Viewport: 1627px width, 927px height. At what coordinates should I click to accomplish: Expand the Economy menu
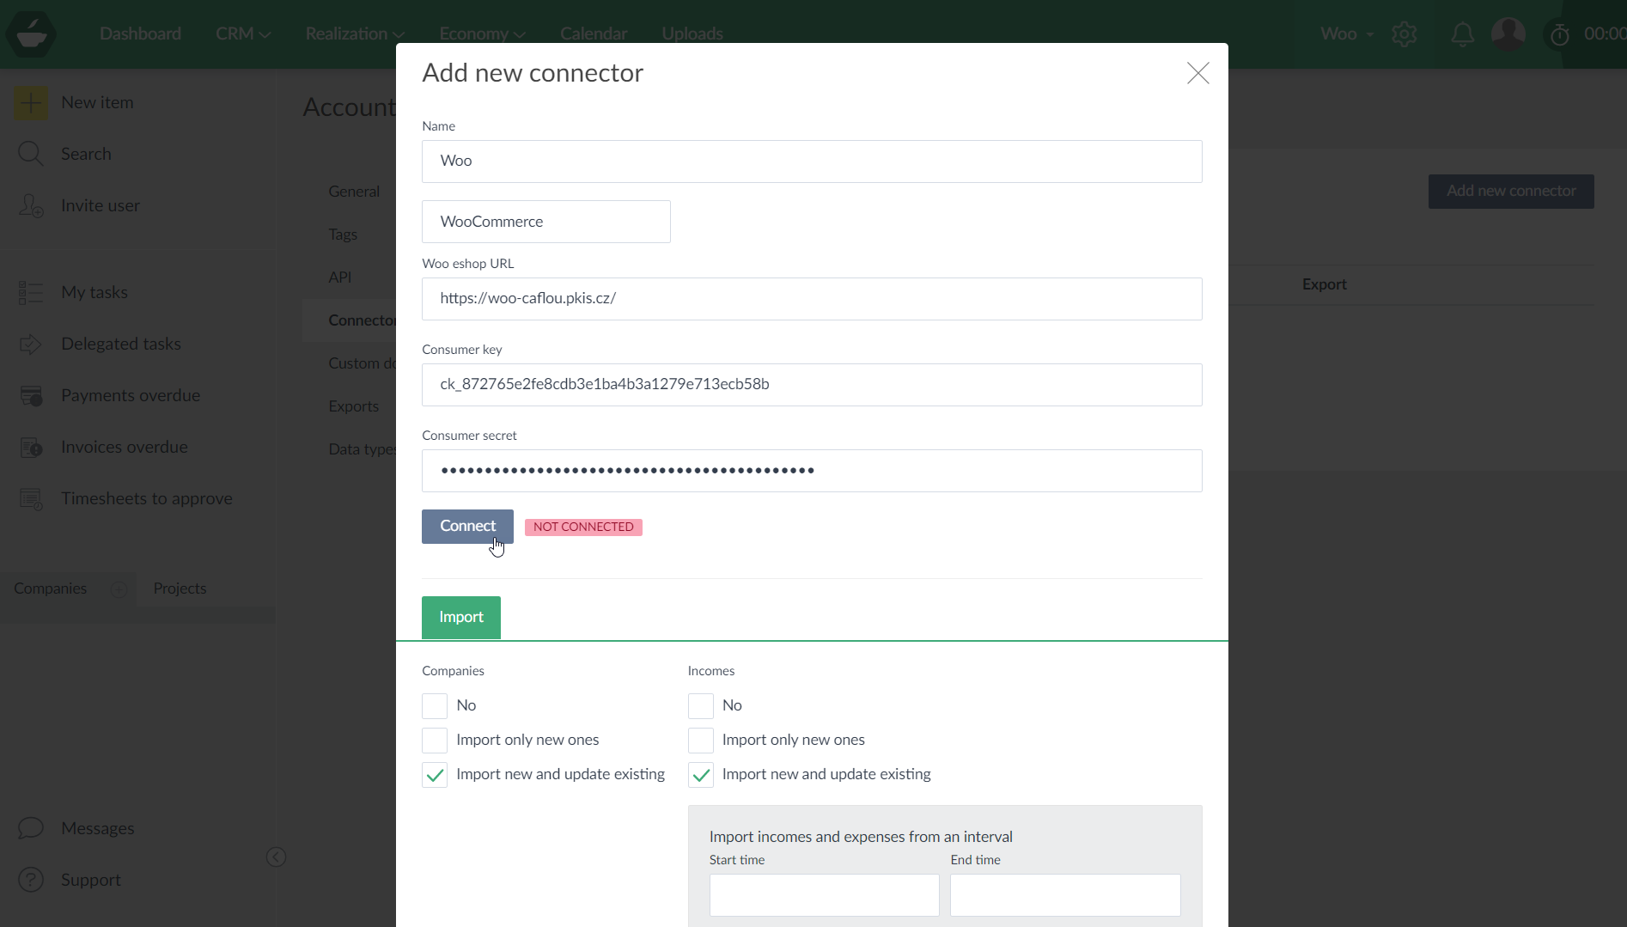[479, 34]
